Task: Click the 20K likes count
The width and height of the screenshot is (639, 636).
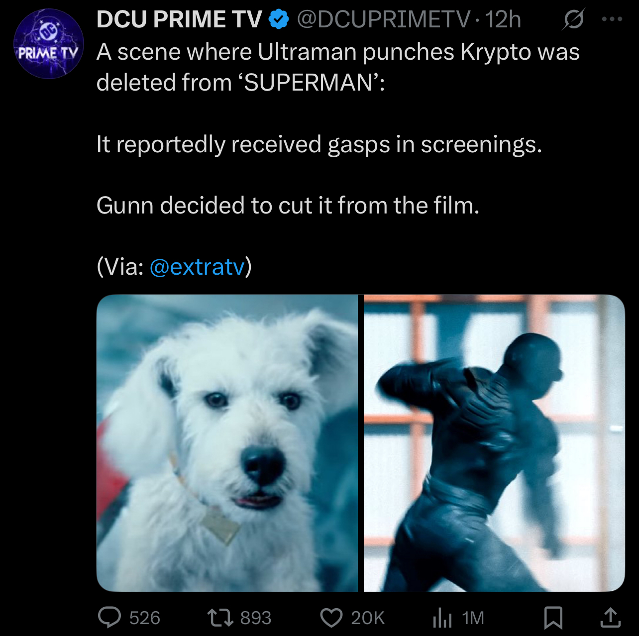Action: [x=368, y=618]
